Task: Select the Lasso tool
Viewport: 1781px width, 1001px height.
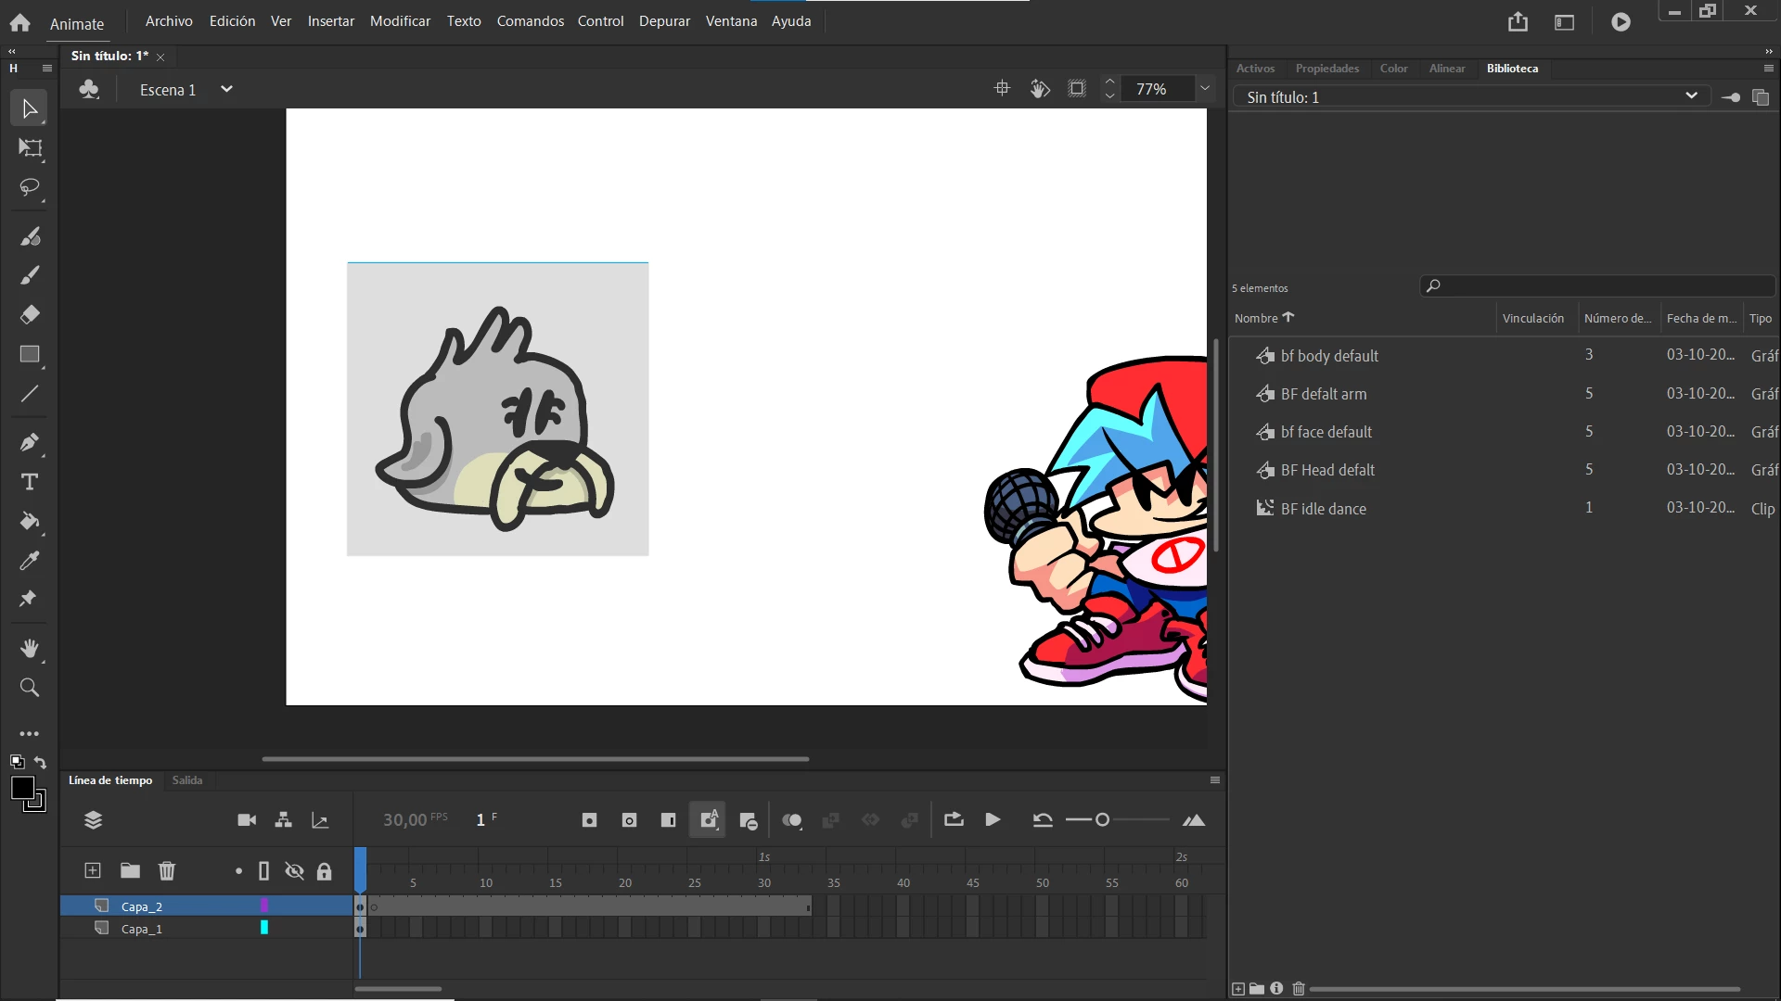Action: [x=30, y=187]
